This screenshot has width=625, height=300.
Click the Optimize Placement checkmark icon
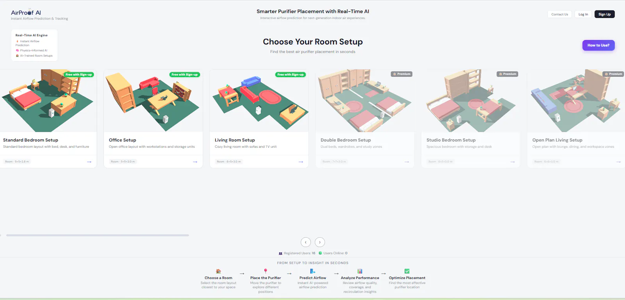coord(407,271)
